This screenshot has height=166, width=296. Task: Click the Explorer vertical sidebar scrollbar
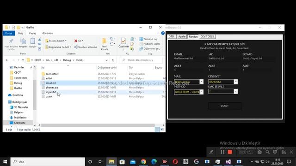point(35,94)
